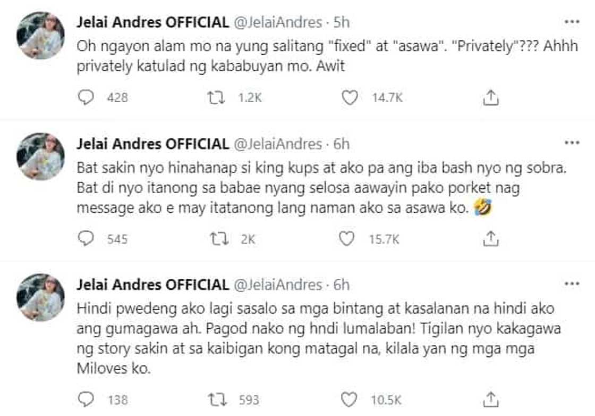
Task: Open the profile picture on the first tweet
Action: (x=40, y=35)
